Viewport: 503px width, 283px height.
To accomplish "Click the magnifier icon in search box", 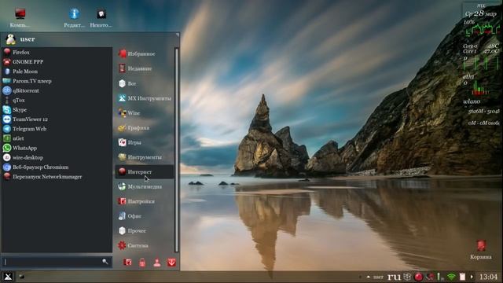I will [x=105, y=262].
